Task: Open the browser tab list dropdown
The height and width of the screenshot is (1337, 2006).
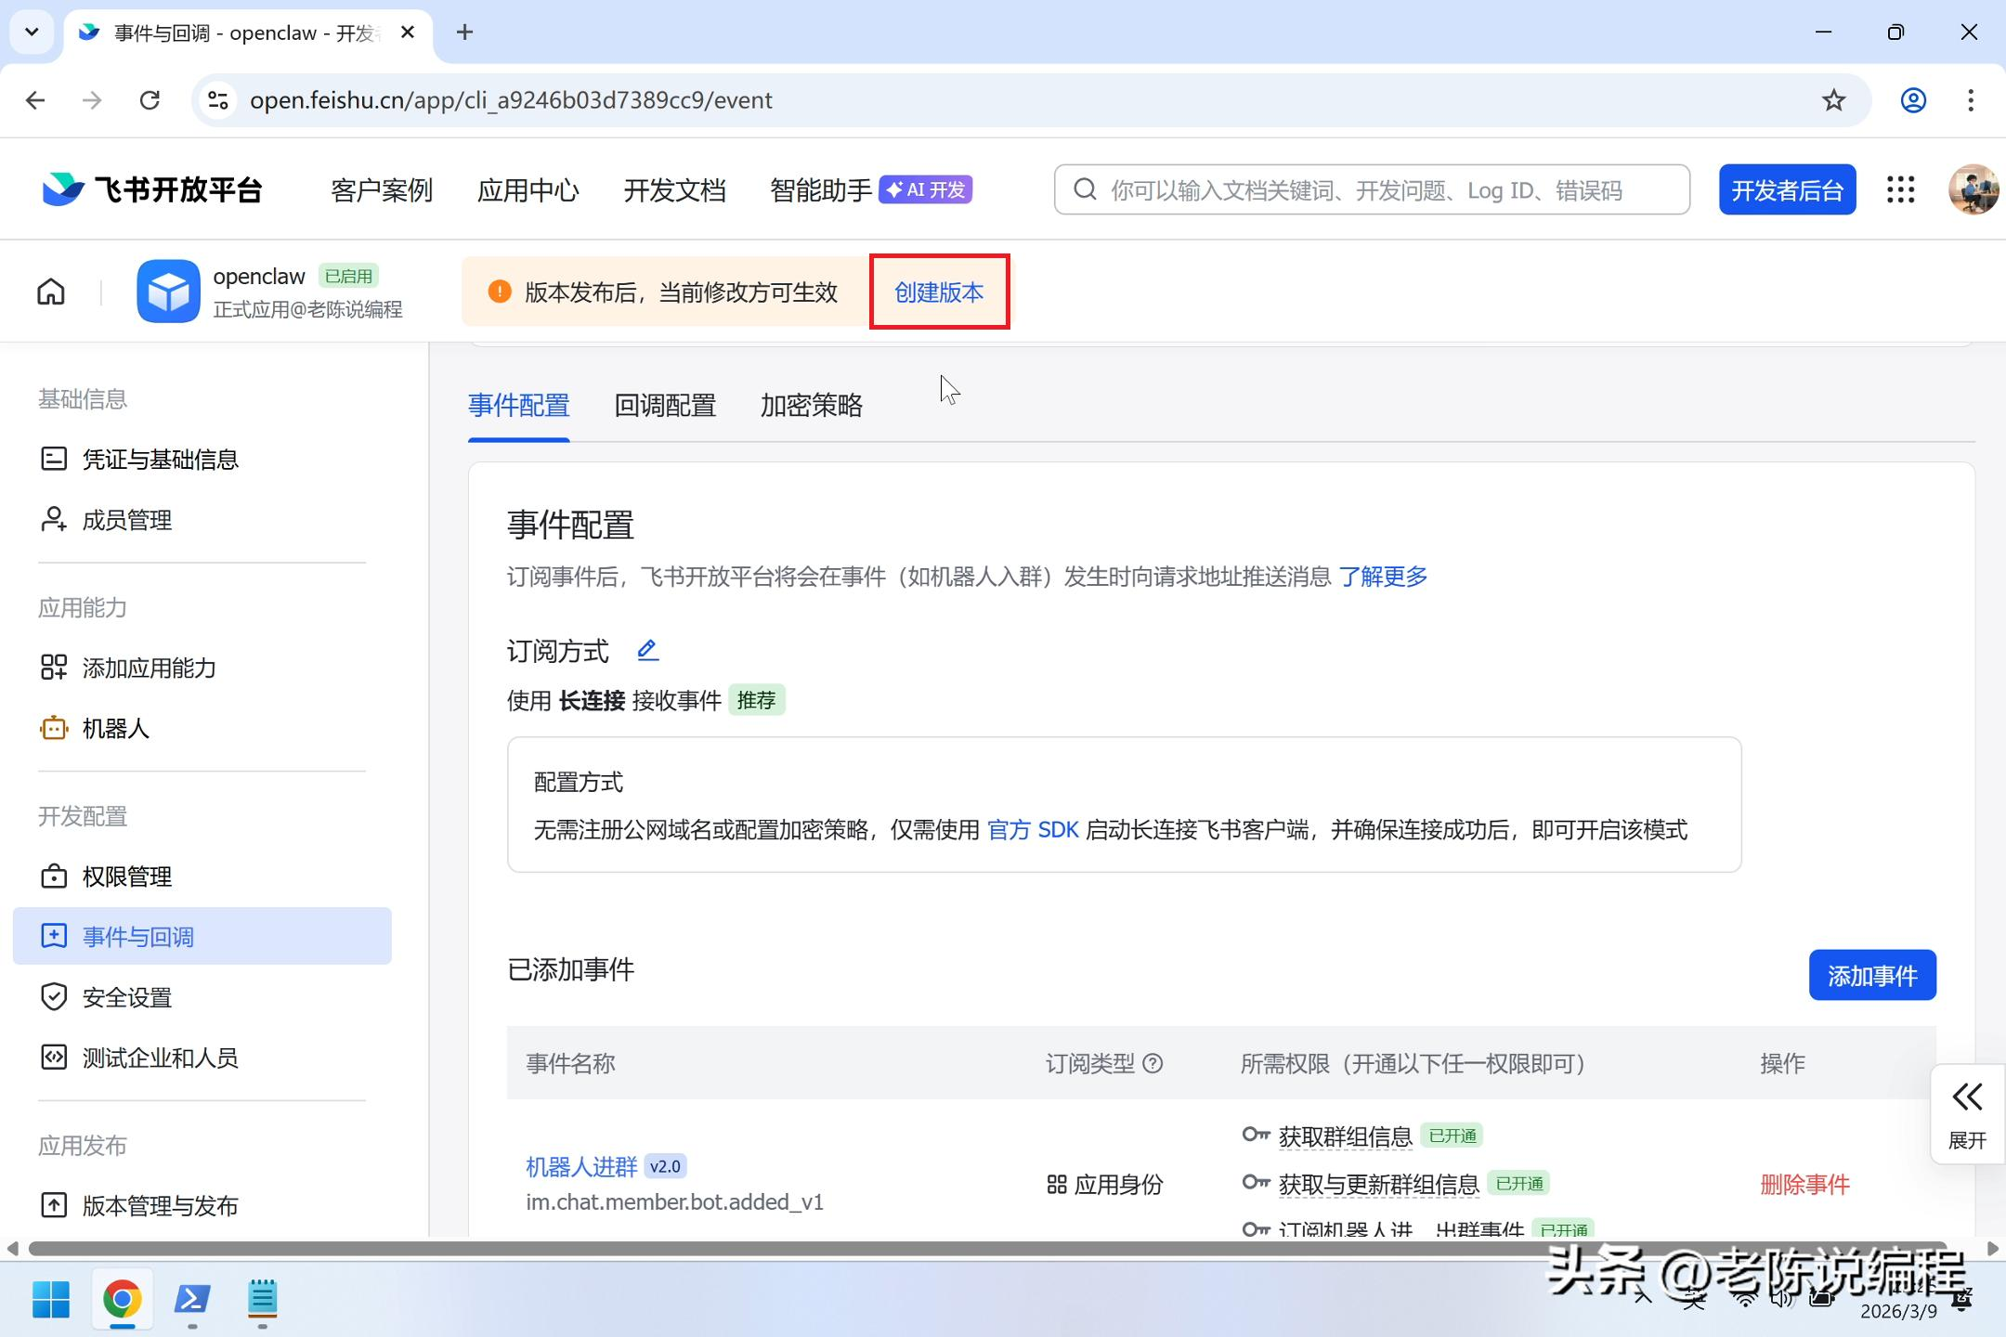Action: point(32,32)
